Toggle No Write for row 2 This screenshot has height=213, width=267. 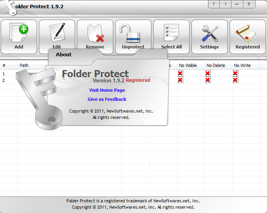tap(235, 80)
